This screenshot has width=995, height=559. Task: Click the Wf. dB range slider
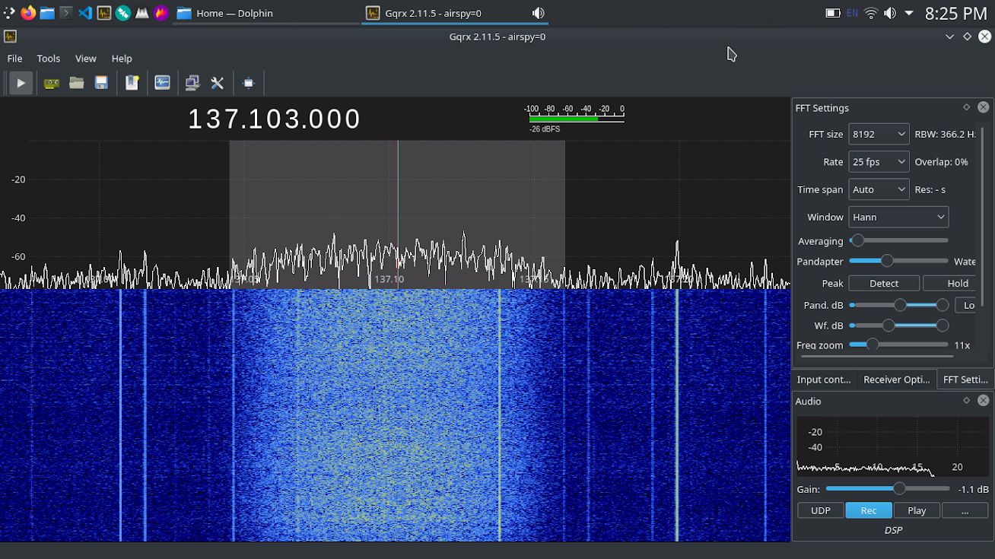tap(898, 326)
